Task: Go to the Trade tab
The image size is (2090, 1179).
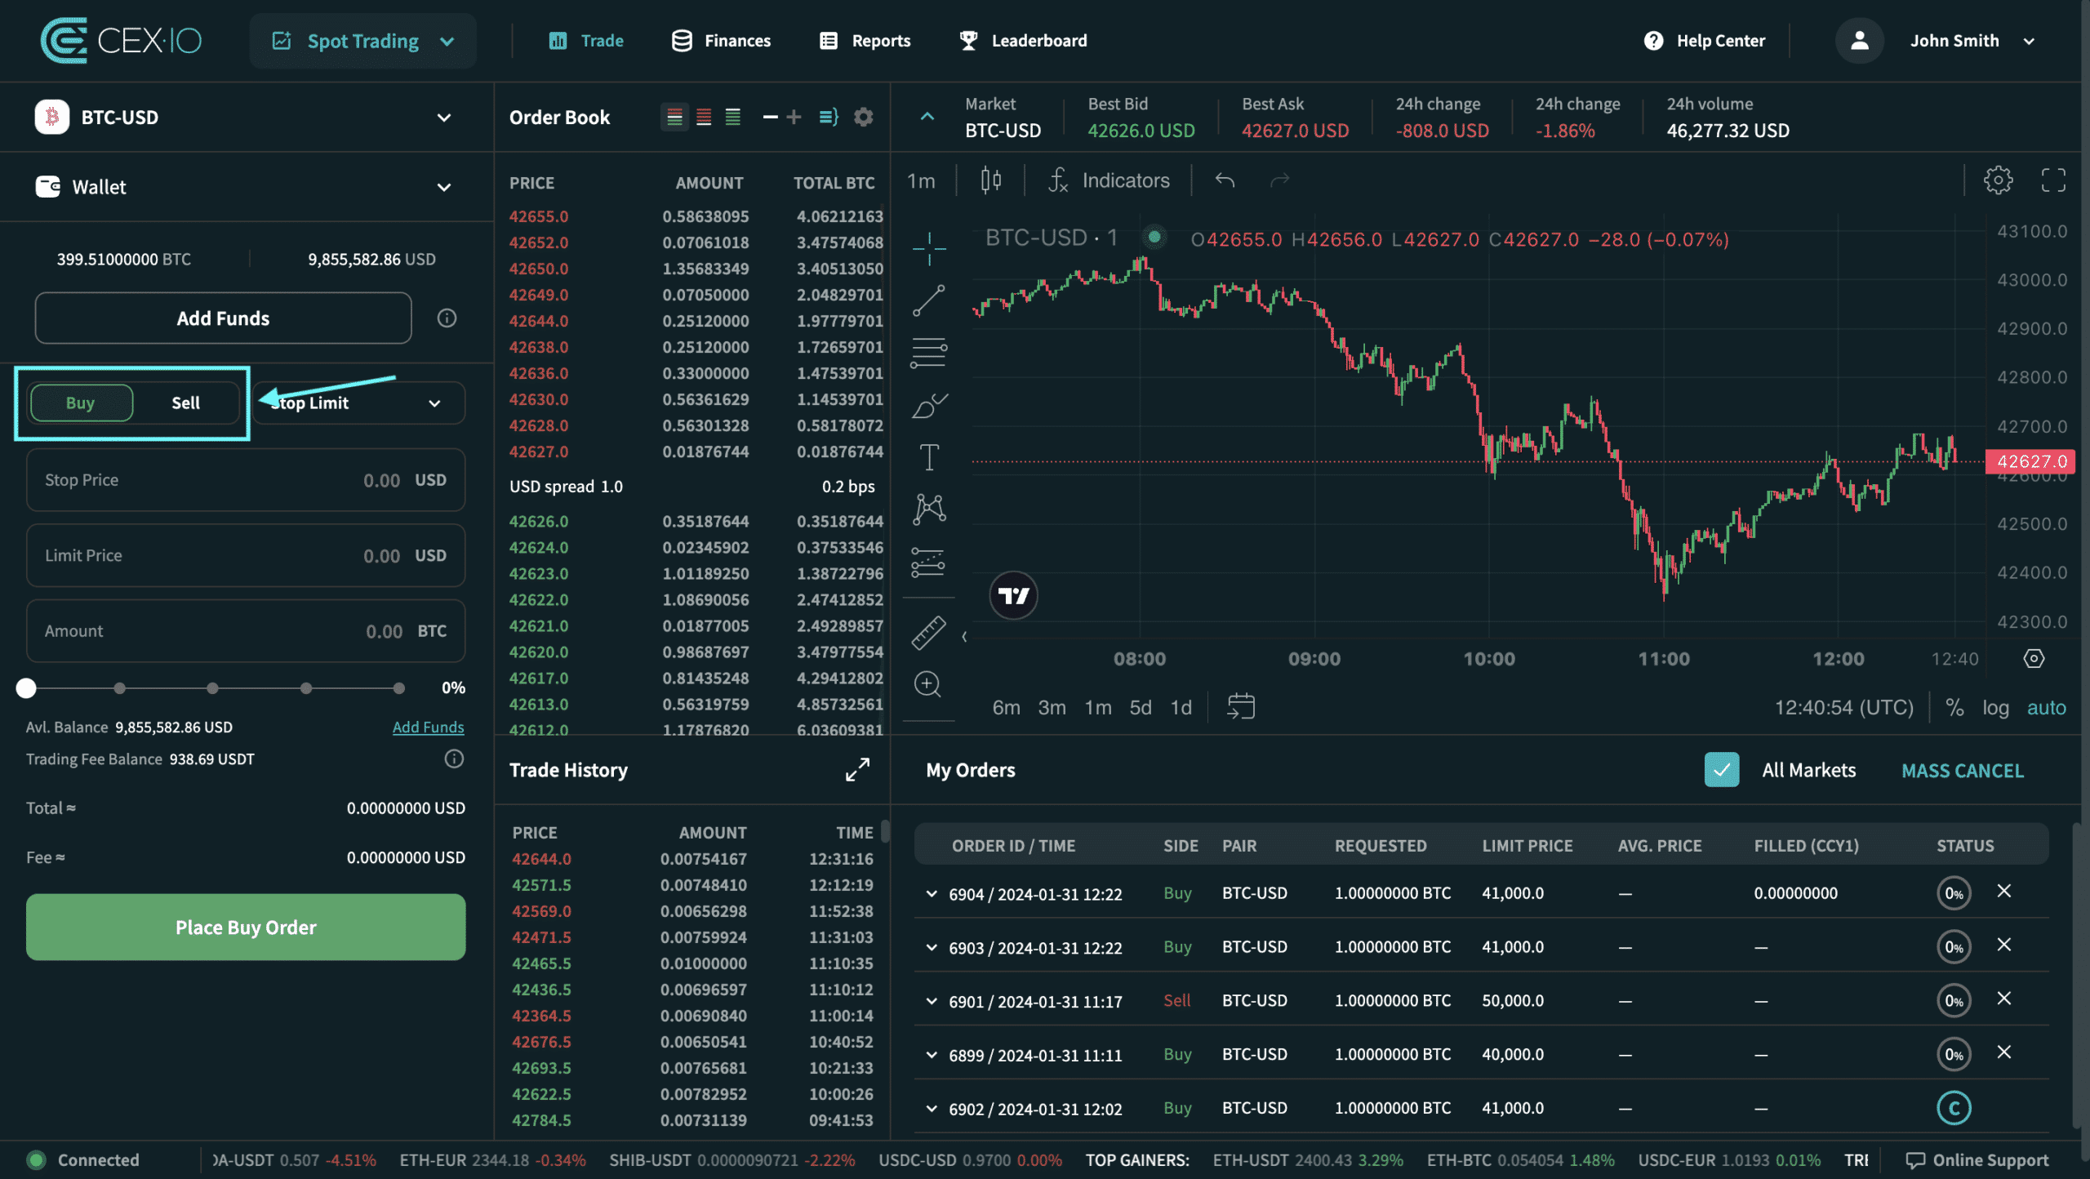Action: pos(586,41)
